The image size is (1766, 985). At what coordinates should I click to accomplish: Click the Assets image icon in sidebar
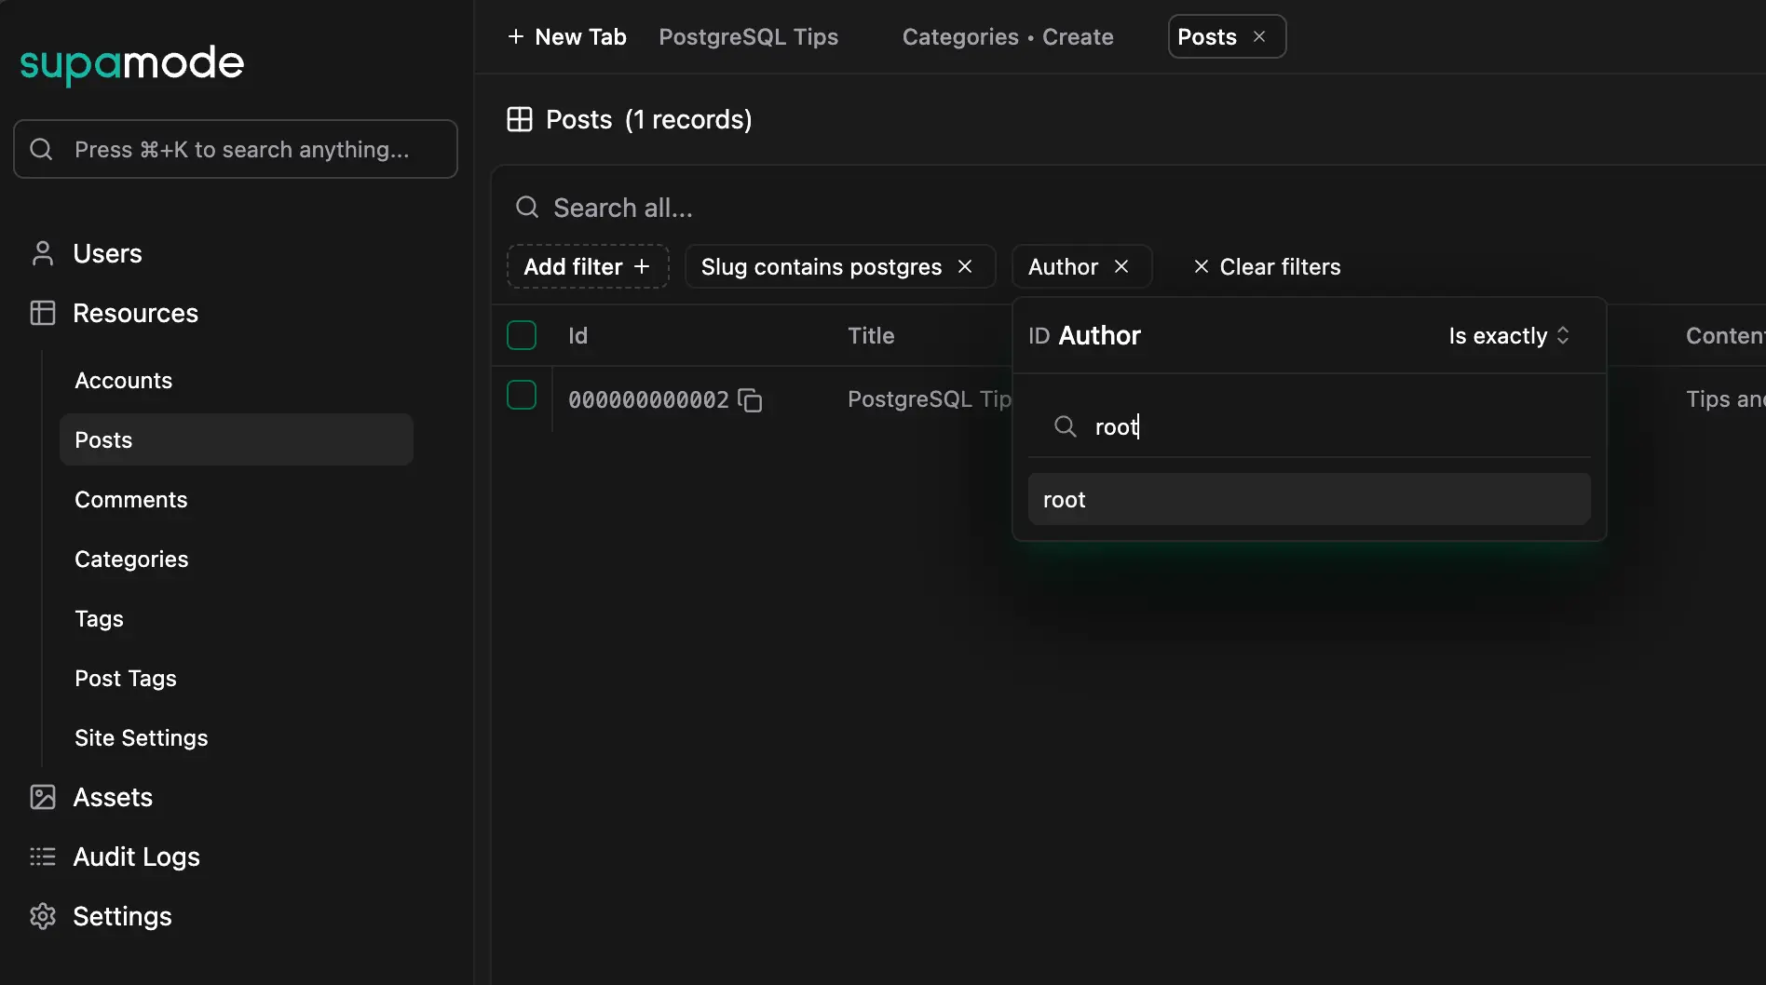click(x=43, y=797)
